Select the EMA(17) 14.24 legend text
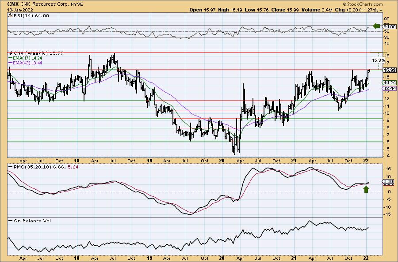This screenshot has height=262, width=398. pos(27,58)
